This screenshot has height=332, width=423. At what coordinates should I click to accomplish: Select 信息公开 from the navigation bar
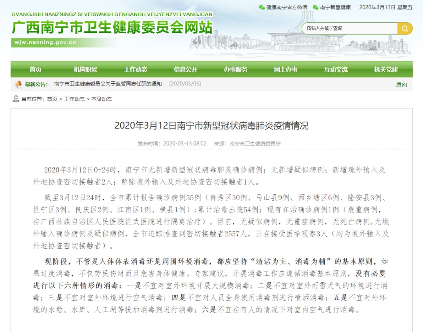[x=186, y=70]
